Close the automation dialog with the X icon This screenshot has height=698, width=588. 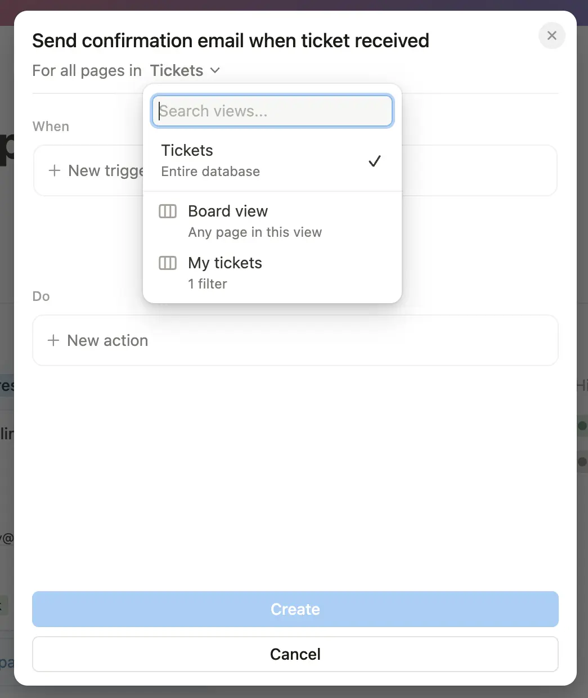pos(551,36)
